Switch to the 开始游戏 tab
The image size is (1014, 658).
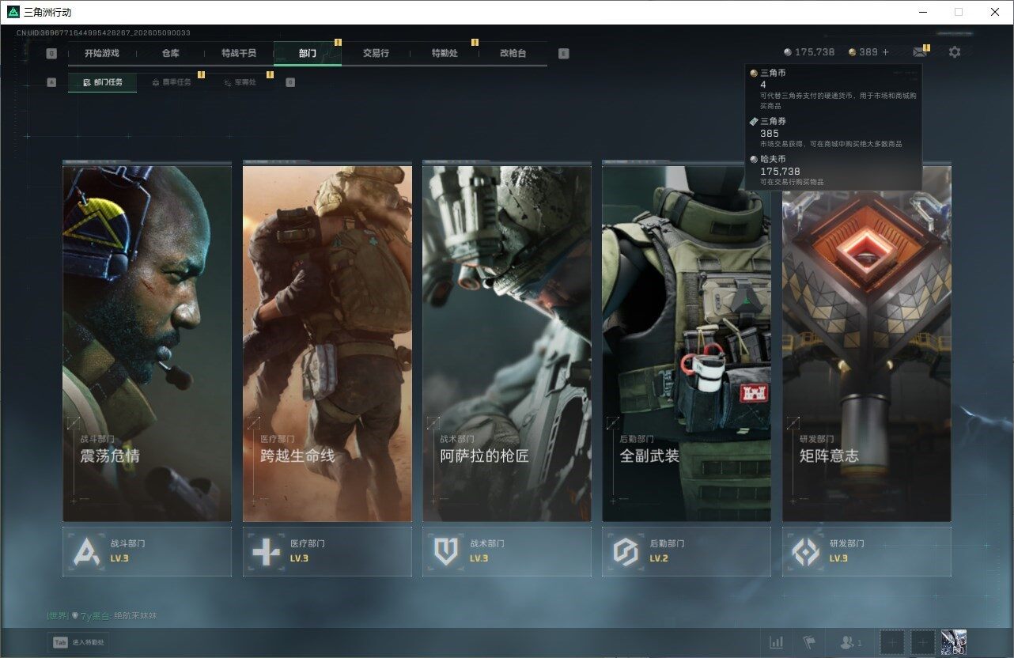[102, 53]
